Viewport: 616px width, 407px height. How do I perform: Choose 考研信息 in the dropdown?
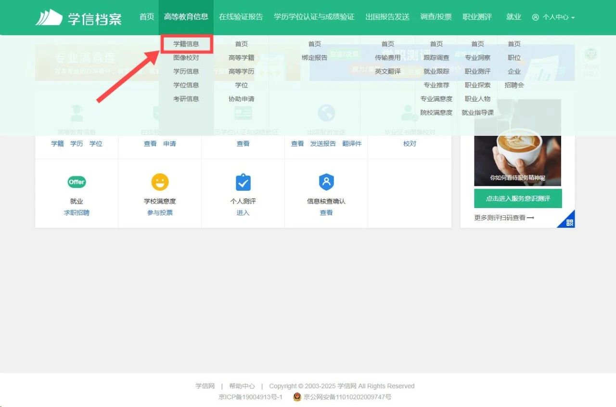(x=186, y=99)
